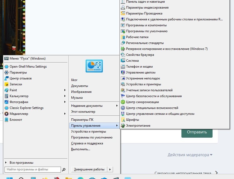The height and width of the screenshot is (179, 234).
Task: Click the Фотографии app icon
Action: tap(6, 102)
